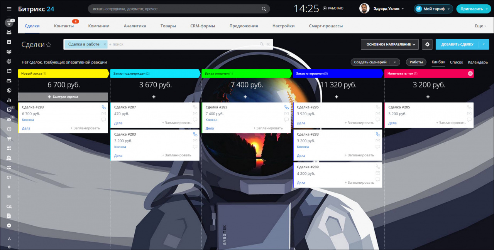Toggle the РАБОТАЮ workday status
The width and height of the screenshot is (494, 250).
(x=333, y=8)
